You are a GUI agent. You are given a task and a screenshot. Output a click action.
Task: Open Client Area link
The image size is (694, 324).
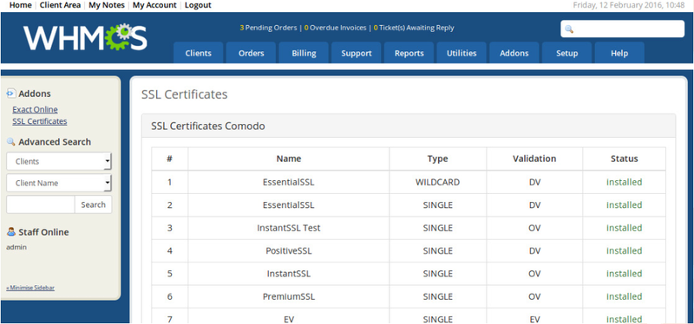coord(60,5)
